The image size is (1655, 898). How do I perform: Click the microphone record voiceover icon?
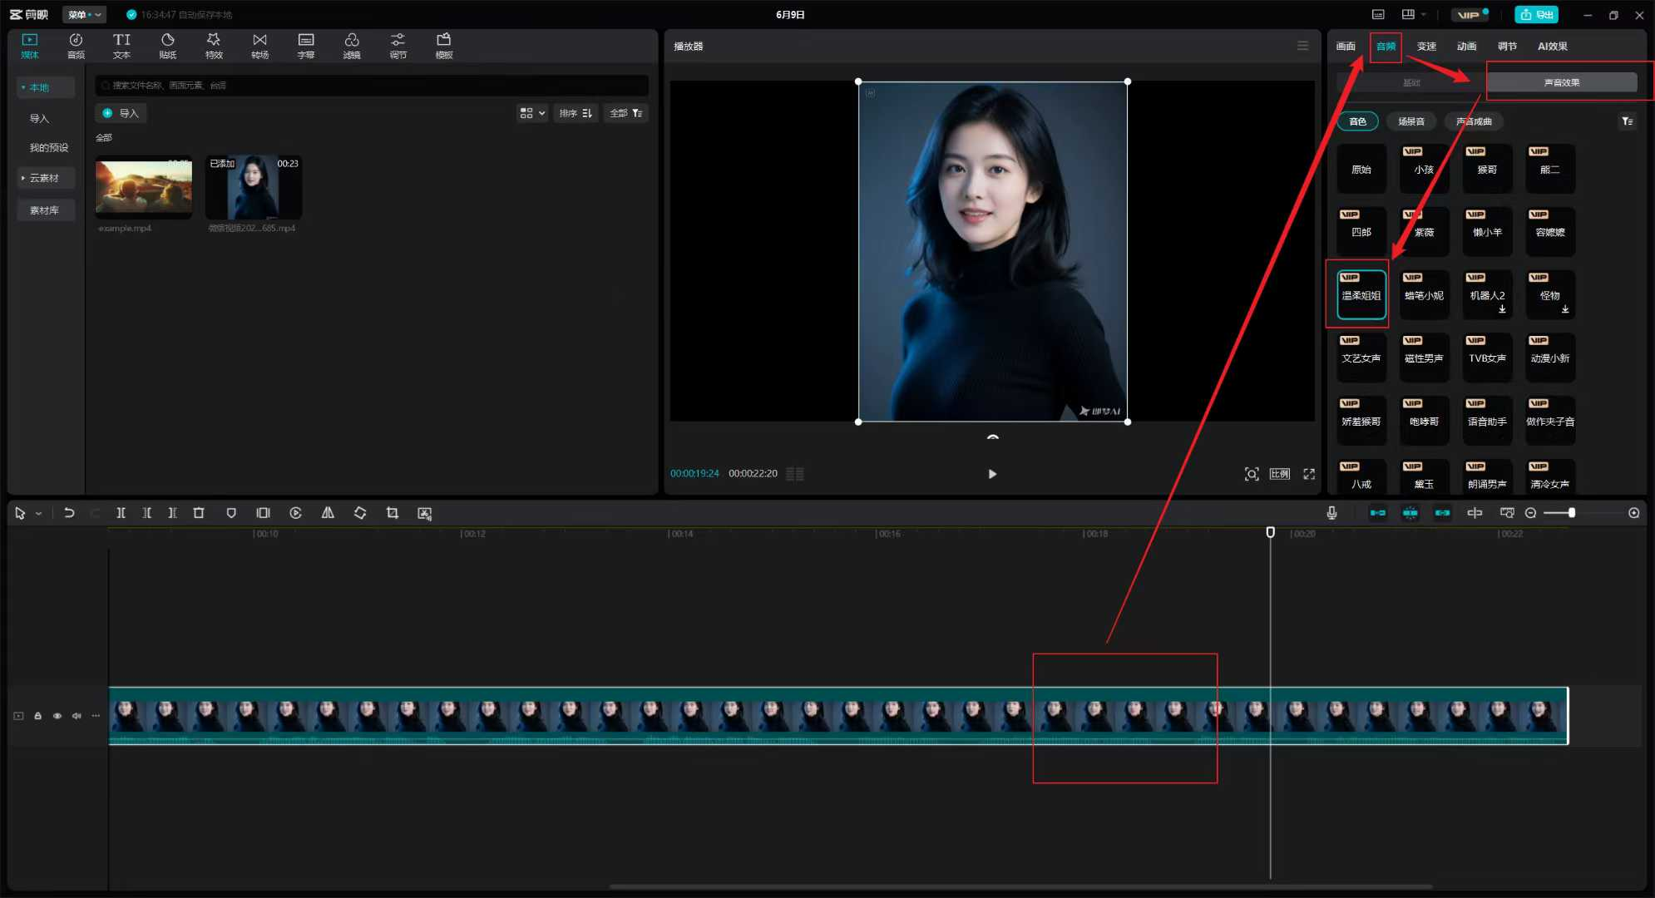(x=1331, y=513)
